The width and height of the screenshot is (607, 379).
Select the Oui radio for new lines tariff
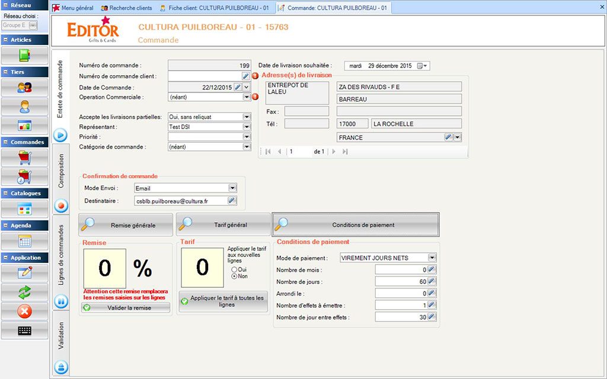(234, 269)
